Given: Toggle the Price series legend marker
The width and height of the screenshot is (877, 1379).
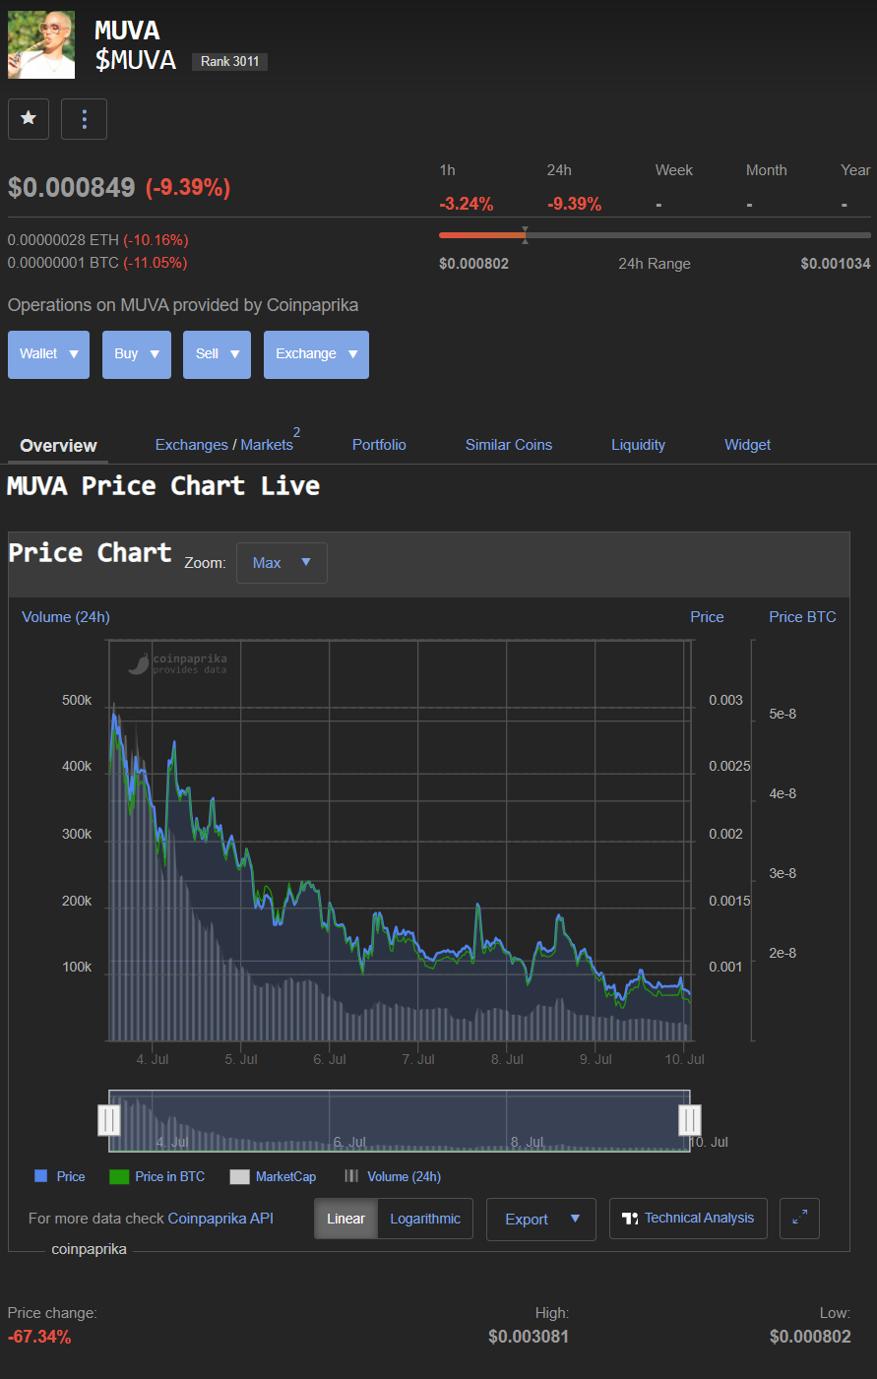Looking at the screenshot, I should [x=41, y=1176].
